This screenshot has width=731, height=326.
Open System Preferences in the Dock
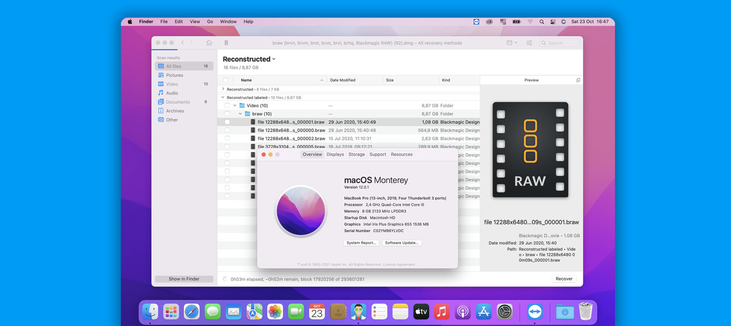click(x=504, y=311)
